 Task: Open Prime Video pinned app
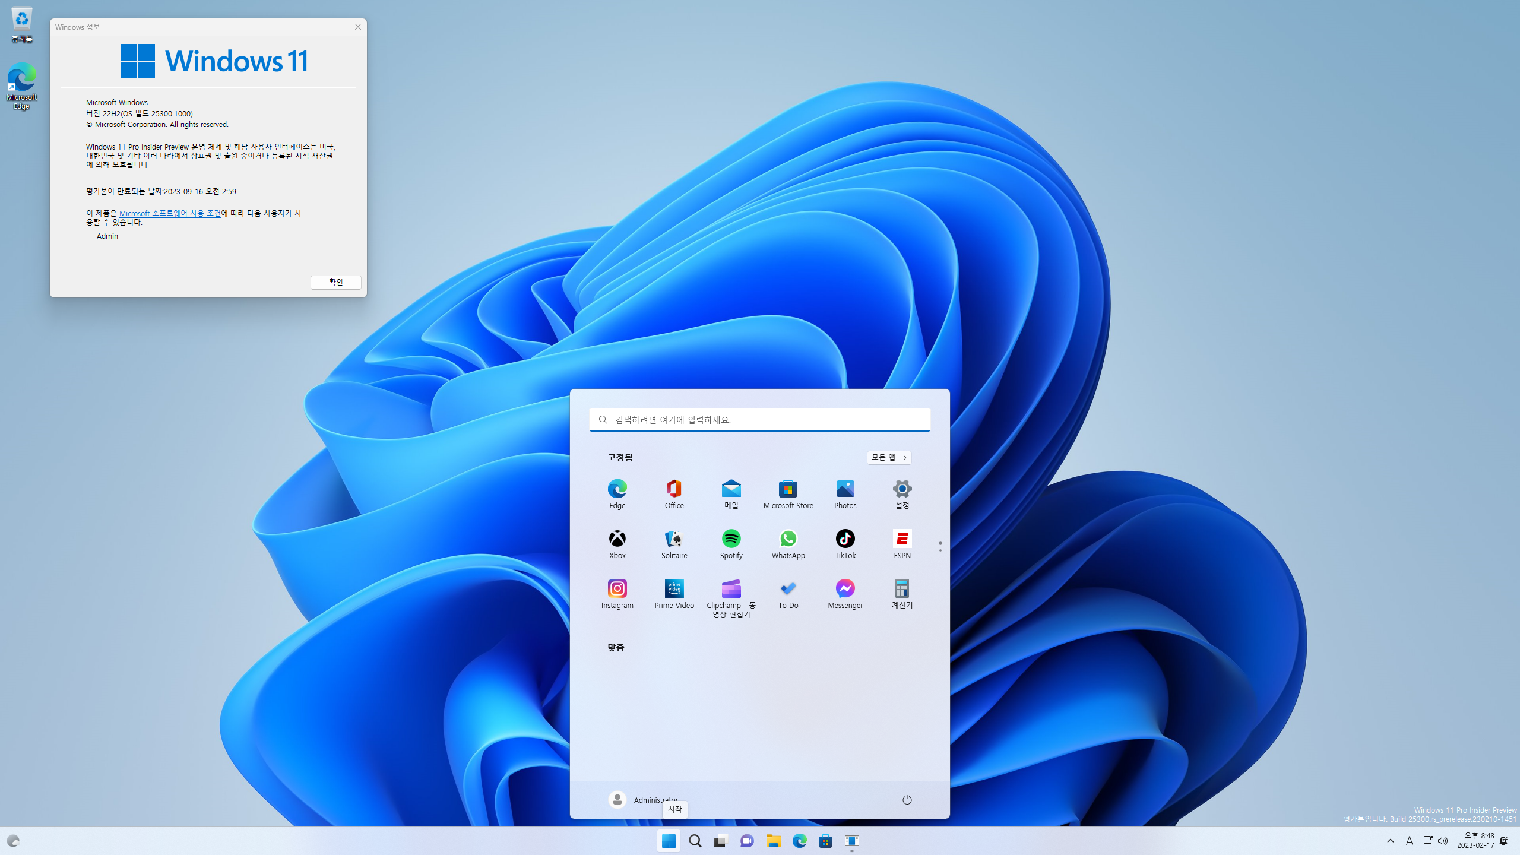674,589
